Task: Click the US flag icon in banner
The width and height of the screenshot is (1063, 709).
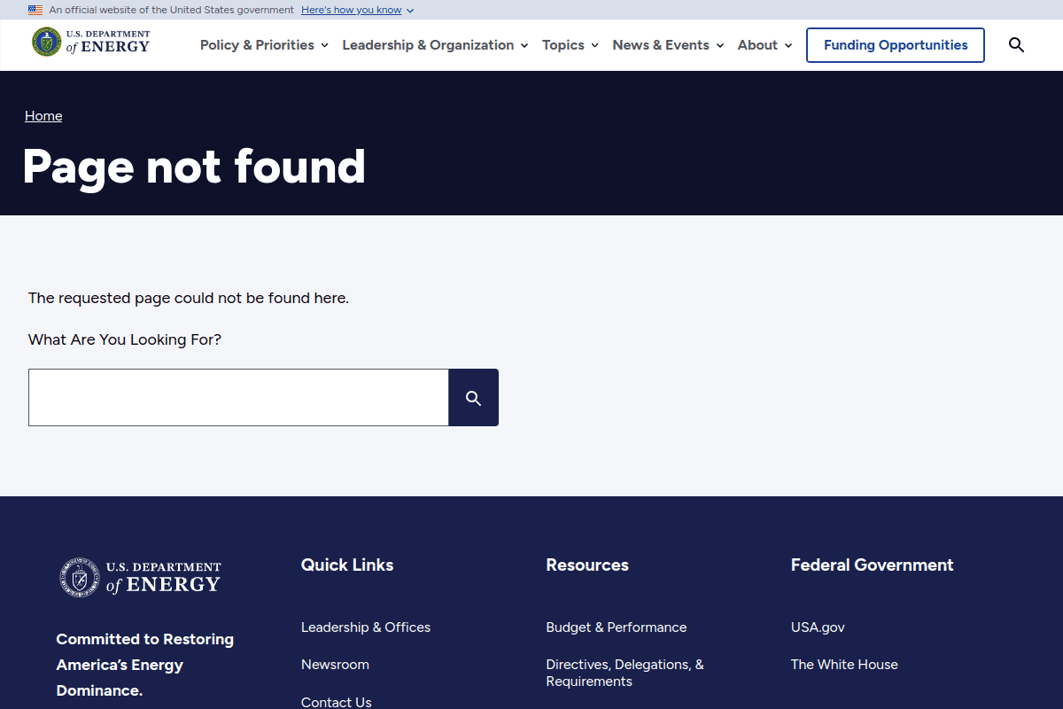Action: (35, 10)
